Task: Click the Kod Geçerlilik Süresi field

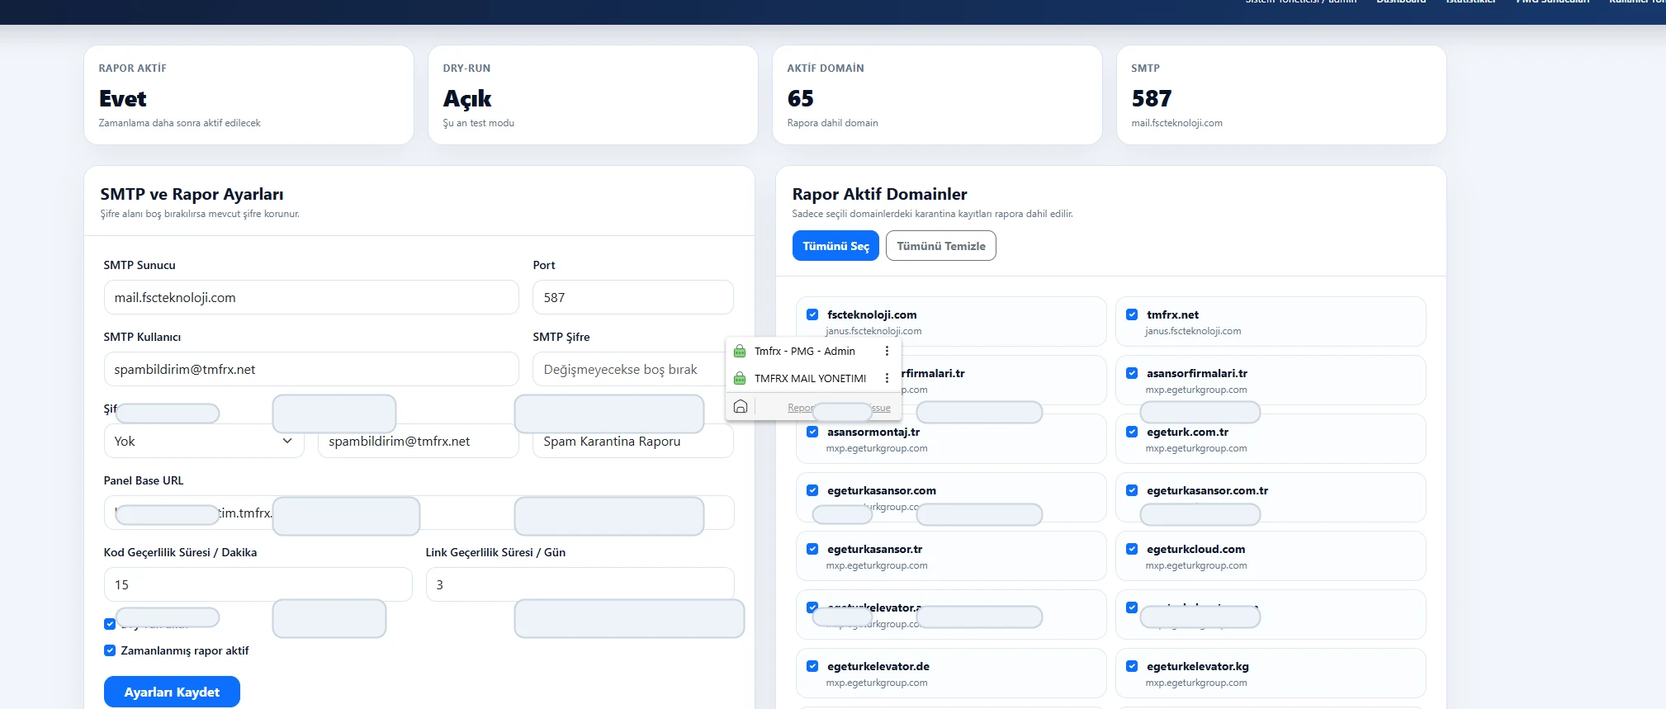Action: pos(258,584)
